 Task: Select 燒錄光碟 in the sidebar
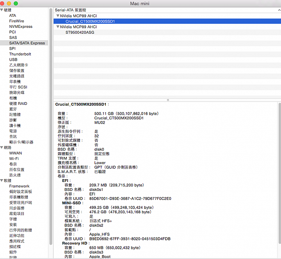[17, 92]
